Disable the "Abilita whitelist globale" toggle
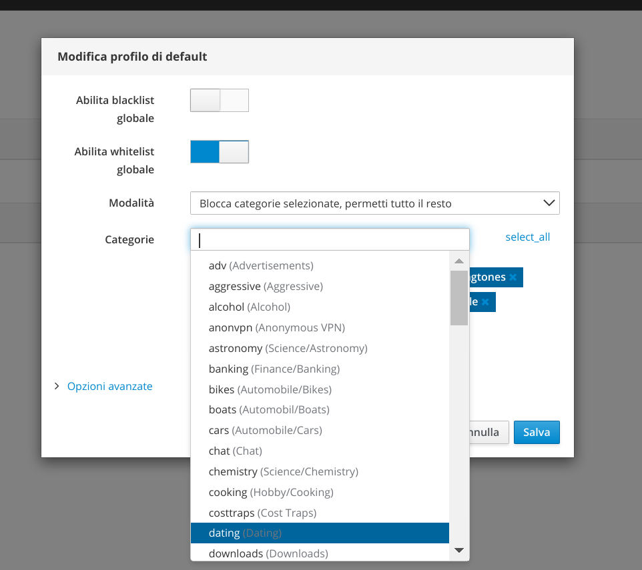Viewport: 642px width, 570px height. point(219,151)
